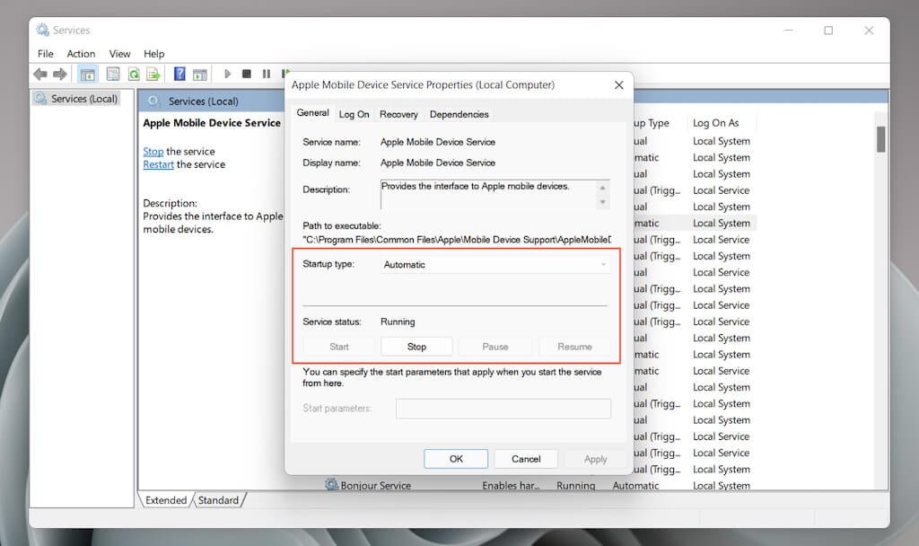
Task: Open the Startup type dropdown
Action: [495, 265]
